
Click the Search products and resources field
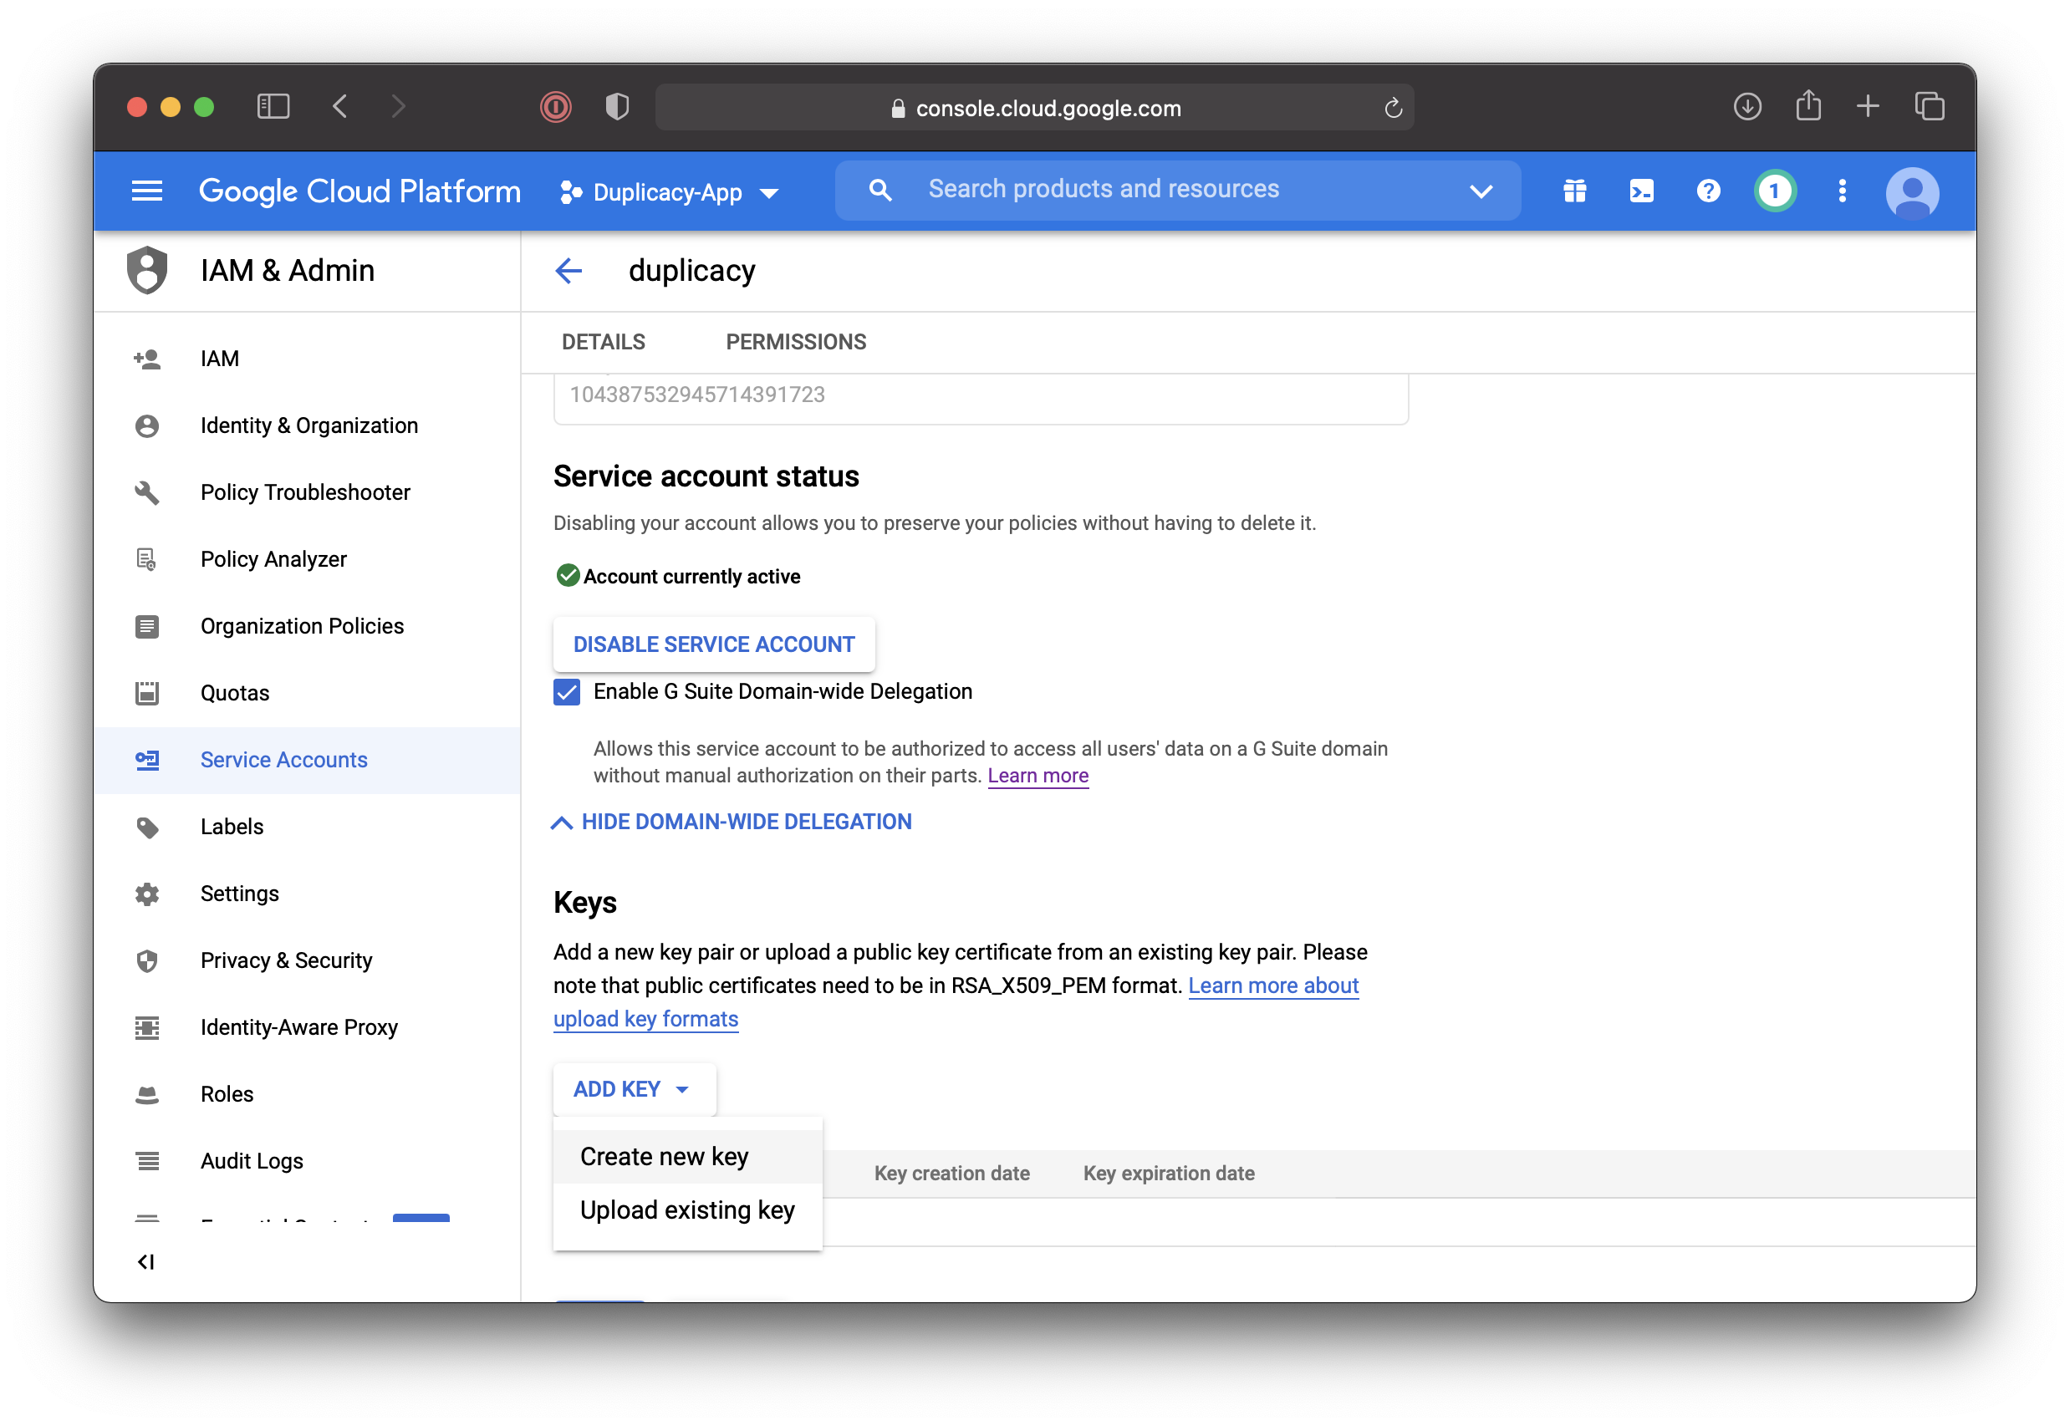[x=1103, y=190]
